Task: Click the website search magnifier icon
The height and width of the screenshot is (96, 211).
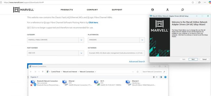Action: [x=183, y=10]
